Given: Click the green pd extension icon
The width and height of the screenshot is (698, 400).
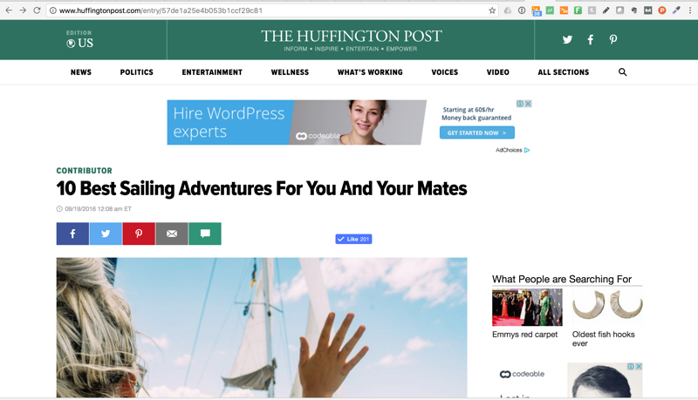Looking at the screenshot, I should [x=551, y=10].
